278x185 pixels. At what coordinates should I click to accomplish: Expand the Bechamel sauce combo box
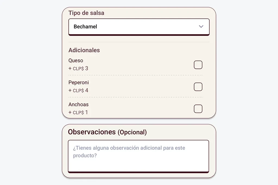[139, 27]
